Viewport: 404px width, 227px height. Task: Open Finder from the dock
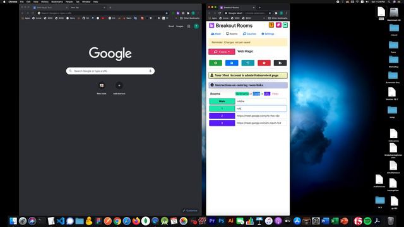click(13, 221)
